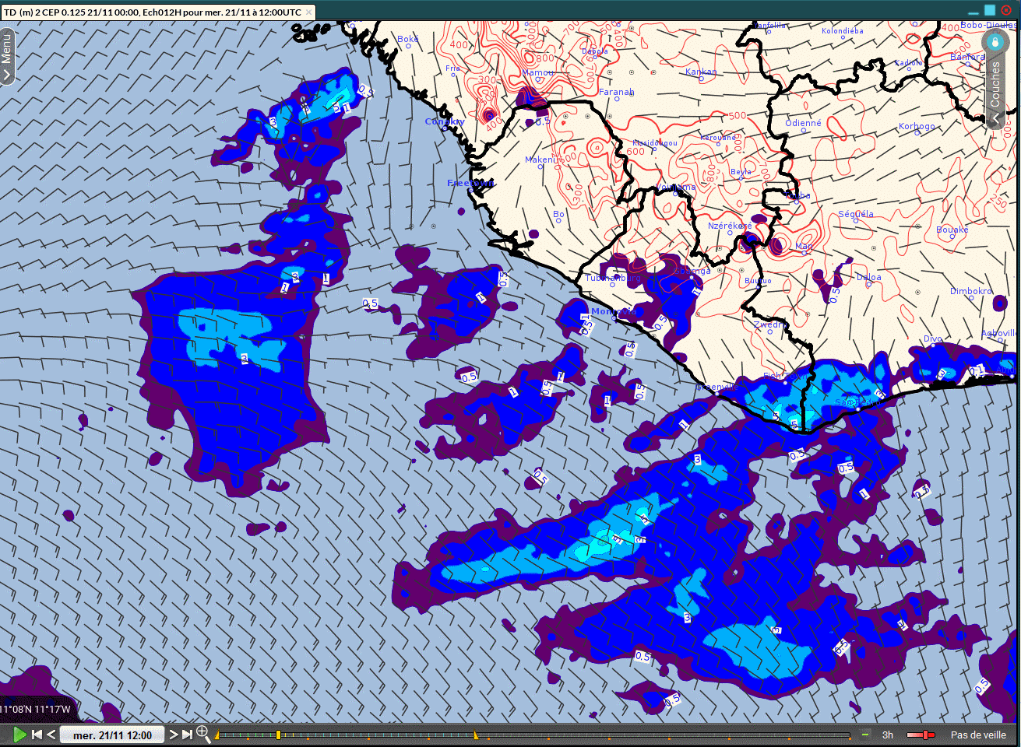
Task: Click the Bouaké city label
Action: pos(952,230)
